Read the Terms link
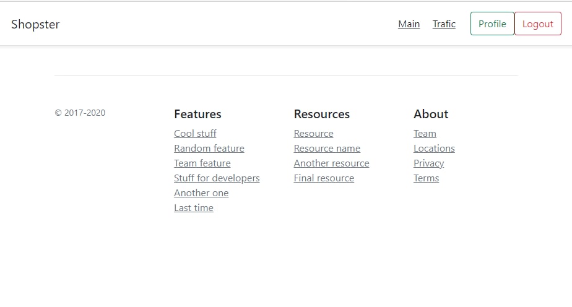 [426, 178]
